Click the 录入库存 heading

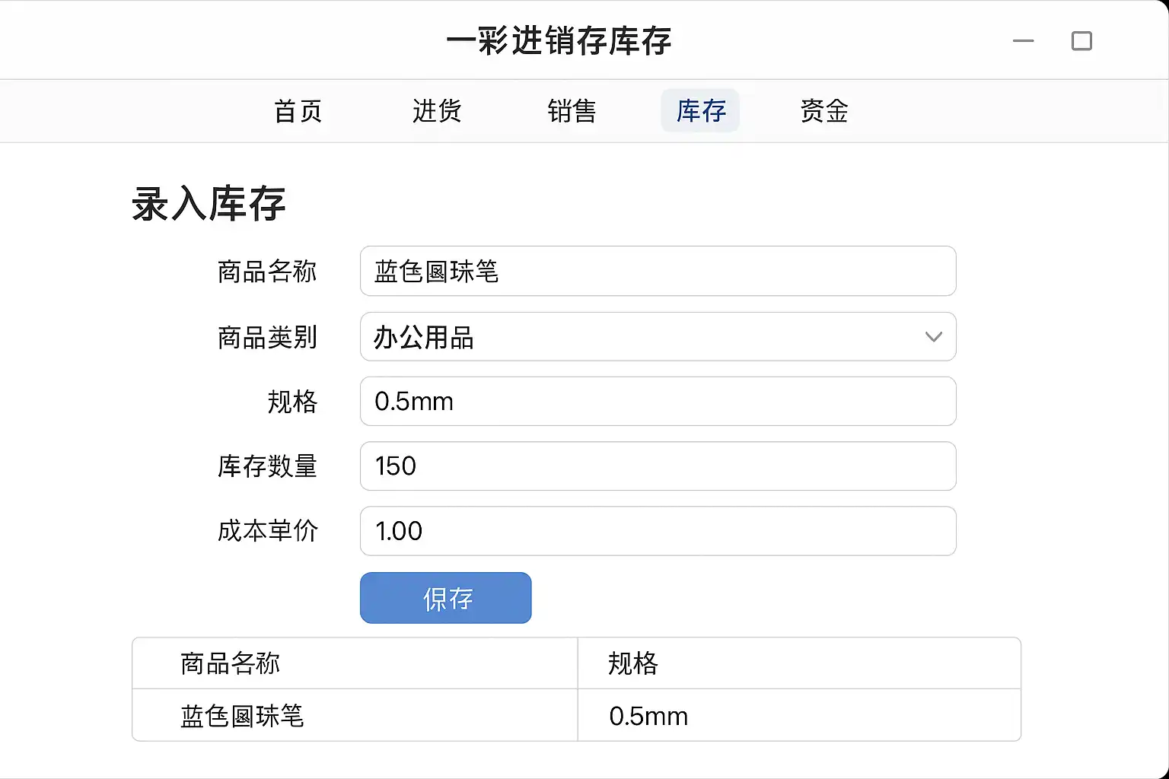(x=209, y=204)
